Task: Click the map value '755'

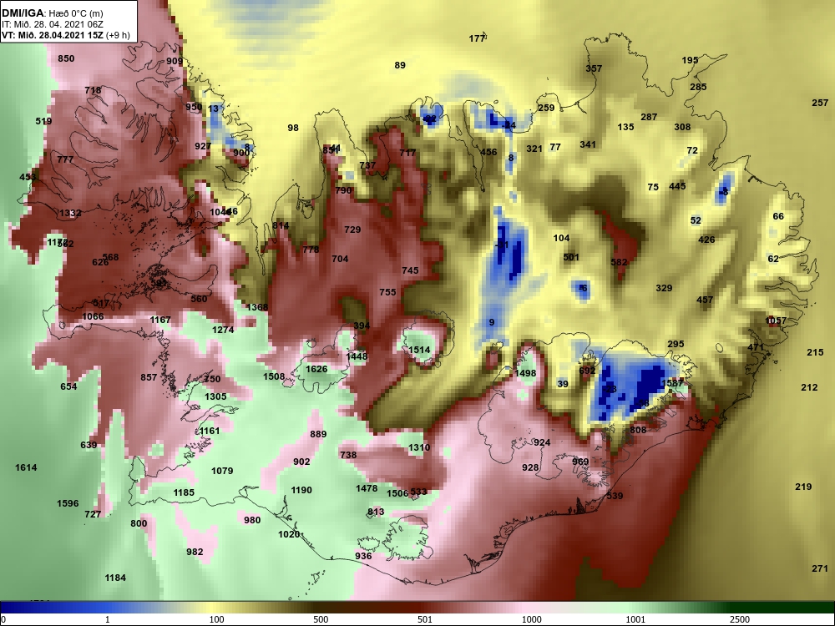Action: (387, 293)
